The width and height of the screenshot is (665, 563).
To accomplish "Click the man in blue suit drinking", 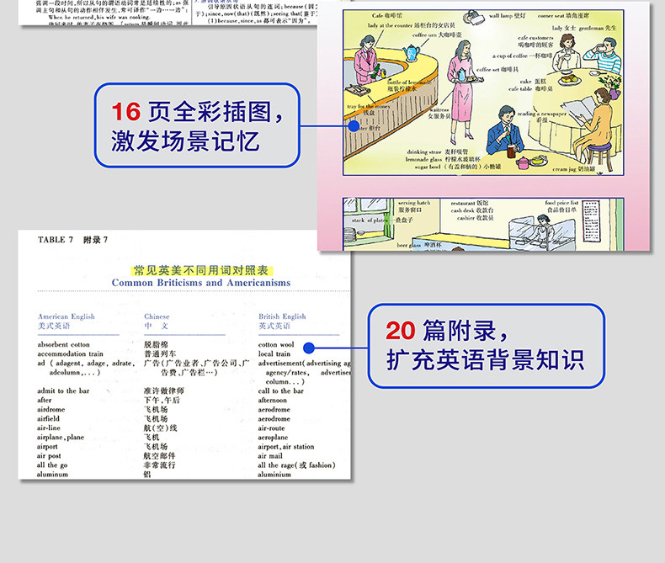I will point(505,130).
